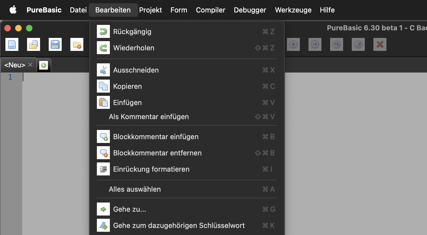Open the Datei menu
This screenshot has height=235, width=427.
tap(78, 10)
